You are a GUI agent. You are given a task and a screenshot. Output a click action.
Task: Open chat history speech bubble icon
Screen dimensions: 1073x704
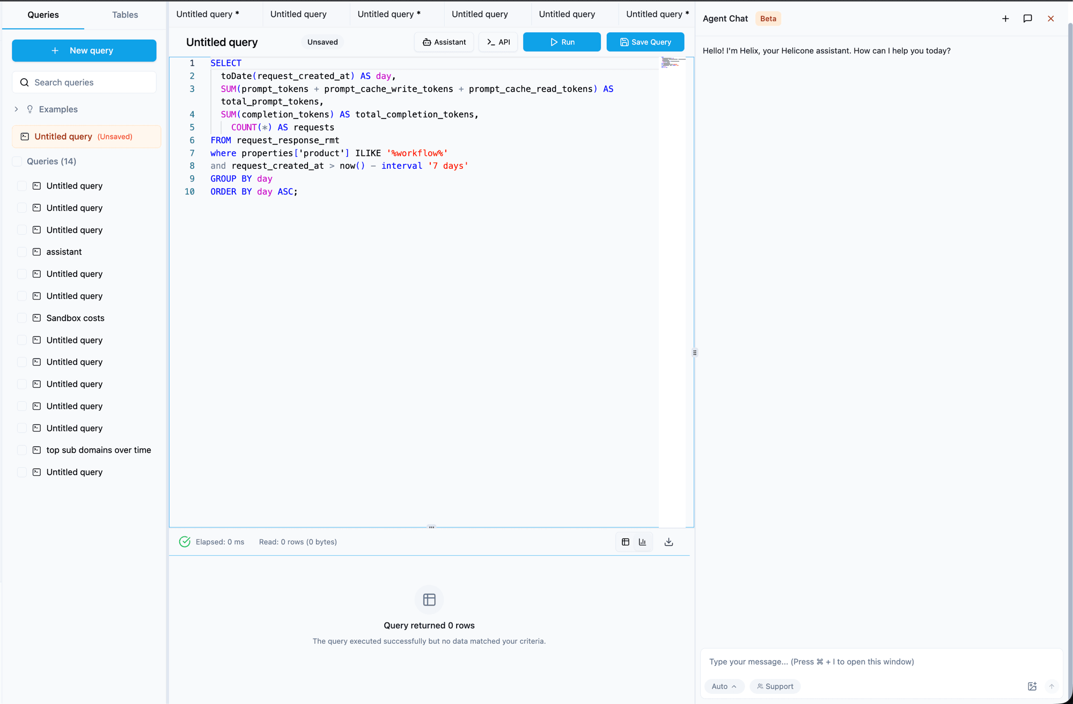(x=1027, y=19)
